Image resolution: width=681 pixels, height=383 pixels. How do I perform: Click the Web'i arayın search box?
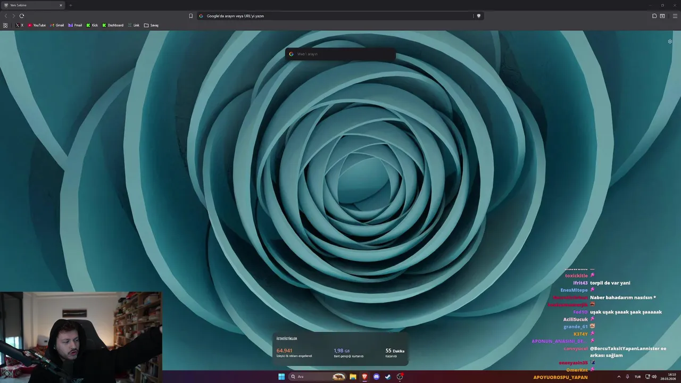pyautogui.click(x=340, y=54)
